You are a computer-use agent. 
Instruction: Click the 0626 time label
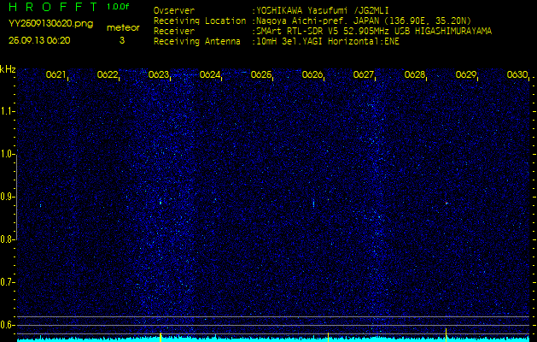point(312,74)
